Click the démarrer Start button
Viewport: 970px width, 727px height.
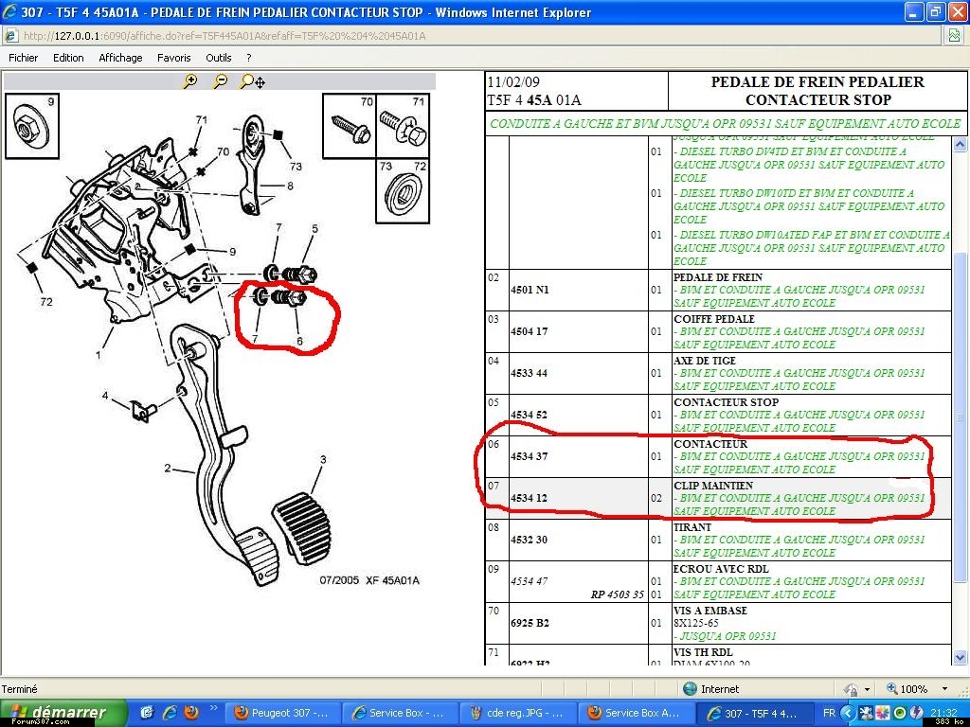tap(63, 713)
